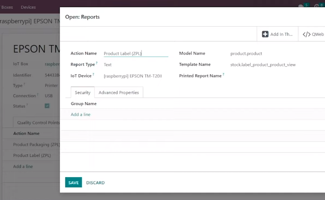This screenshot has height=200, width=325.
Task: Open the activities clock icon in top bar
Action: point(317,6)
